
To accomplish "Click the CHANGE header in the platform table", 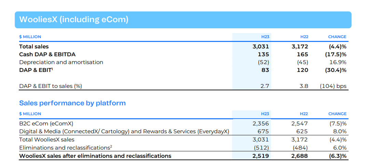I will [337, 114].
